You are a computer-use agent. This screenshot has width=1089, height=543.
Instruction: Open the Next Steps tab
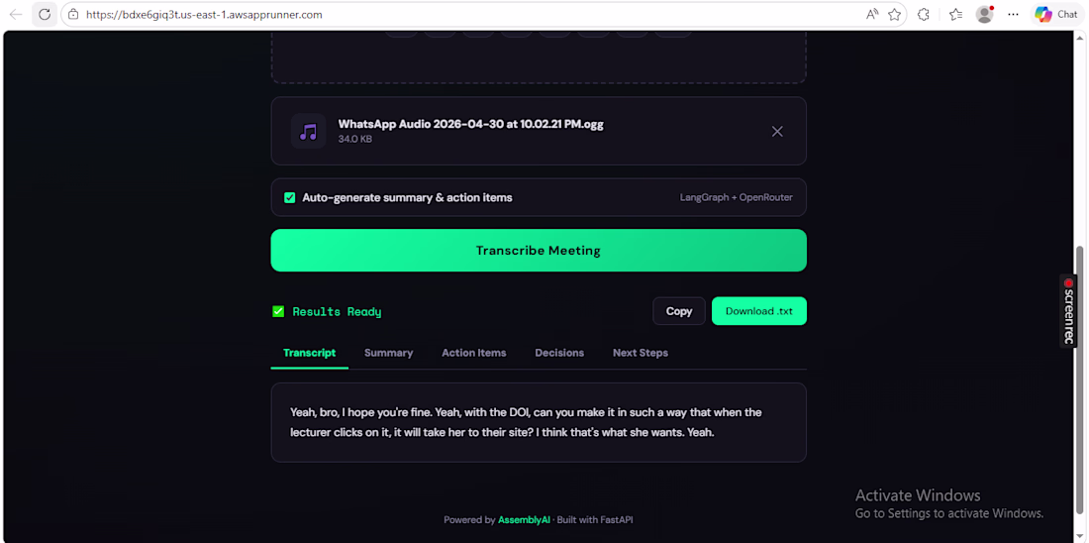click(641, 353)
